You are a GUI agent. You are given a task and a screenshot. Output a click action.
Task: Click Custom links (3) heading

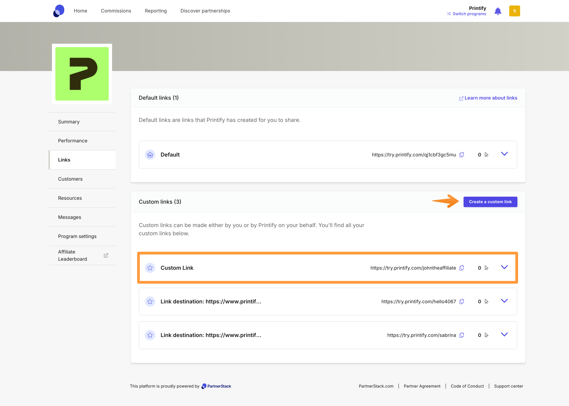click(160, 202)
